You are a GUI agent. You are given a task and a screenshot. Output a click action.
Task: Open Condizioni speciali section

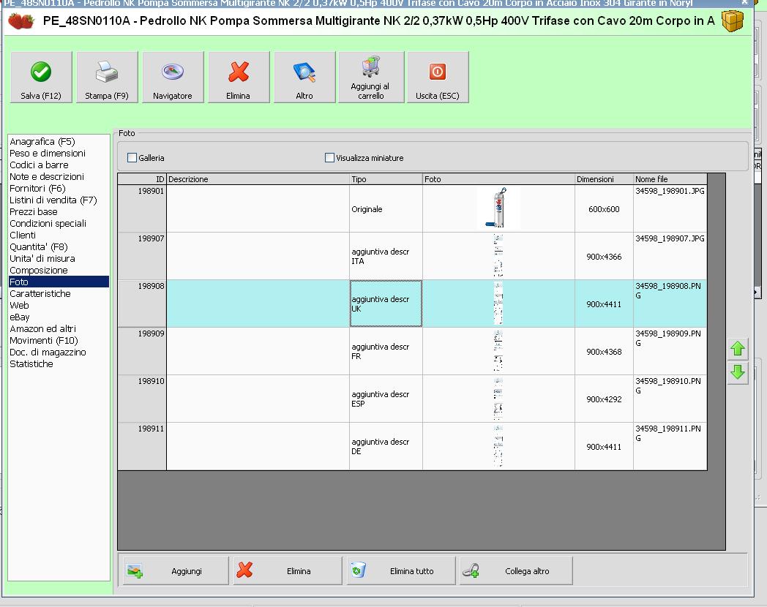48,224
